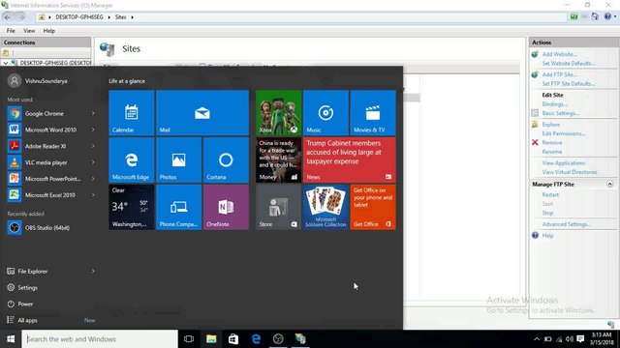Click Set Website Defaults link

pyautogui.click(x=569, y=63)
